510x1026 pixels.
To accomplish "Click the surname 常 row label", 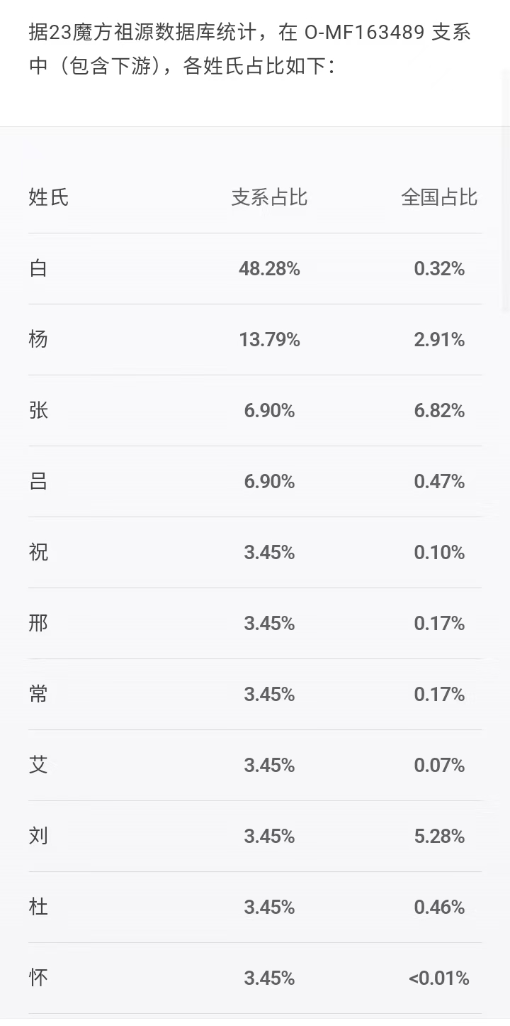I will [38, 694].
